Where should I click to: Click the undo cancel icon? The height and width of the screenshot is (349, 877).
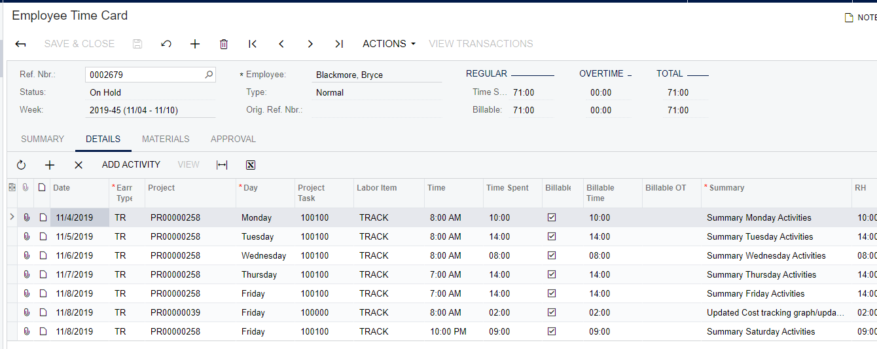point(166,44)
